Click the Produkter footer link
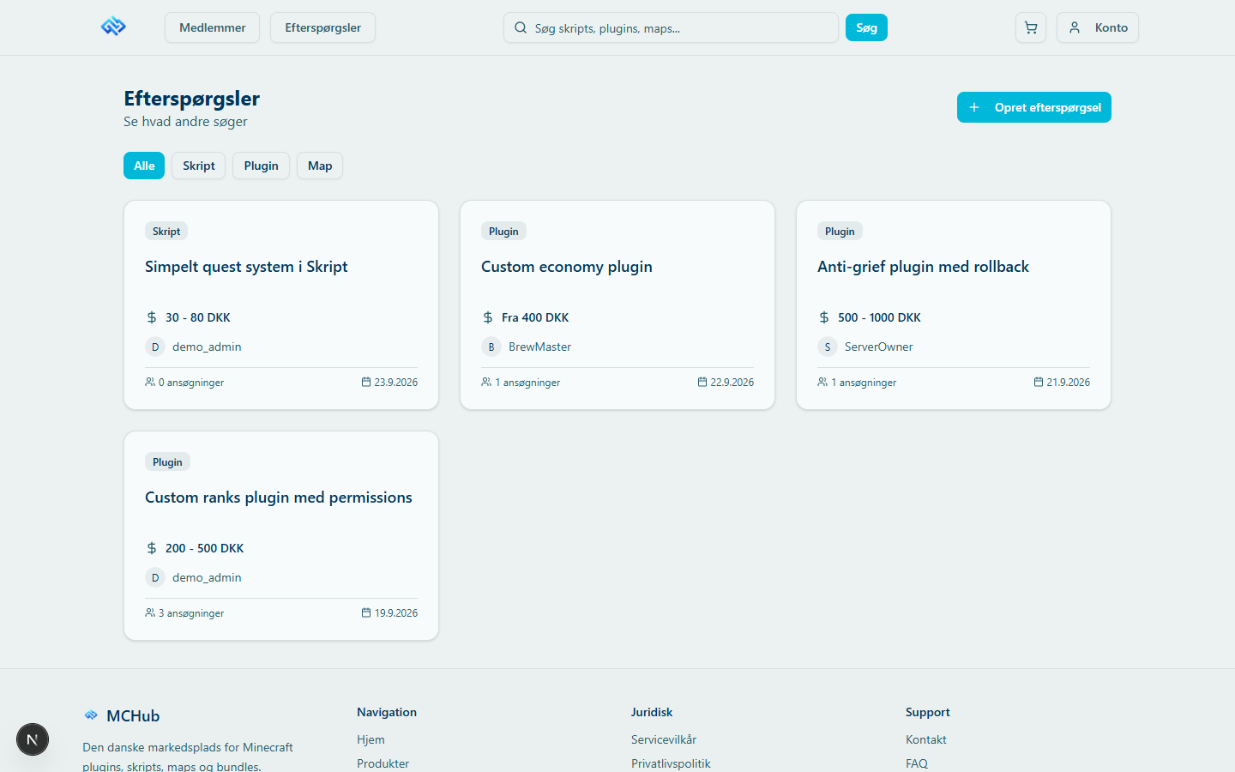Viewport: 1235px width, 772px height. [383, 763]
